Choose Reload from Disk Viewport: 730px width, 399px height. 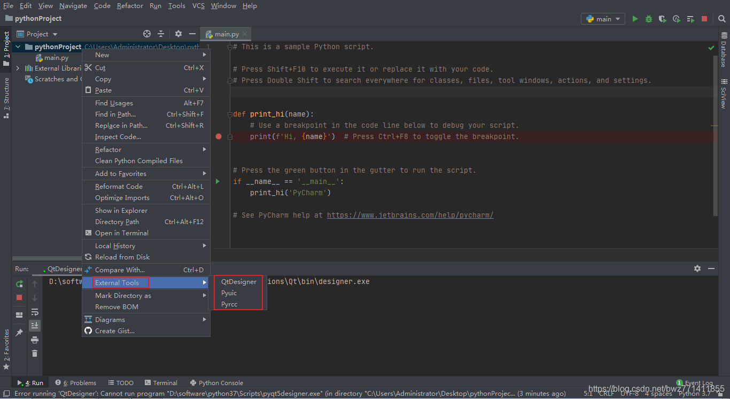pos(146,257)
